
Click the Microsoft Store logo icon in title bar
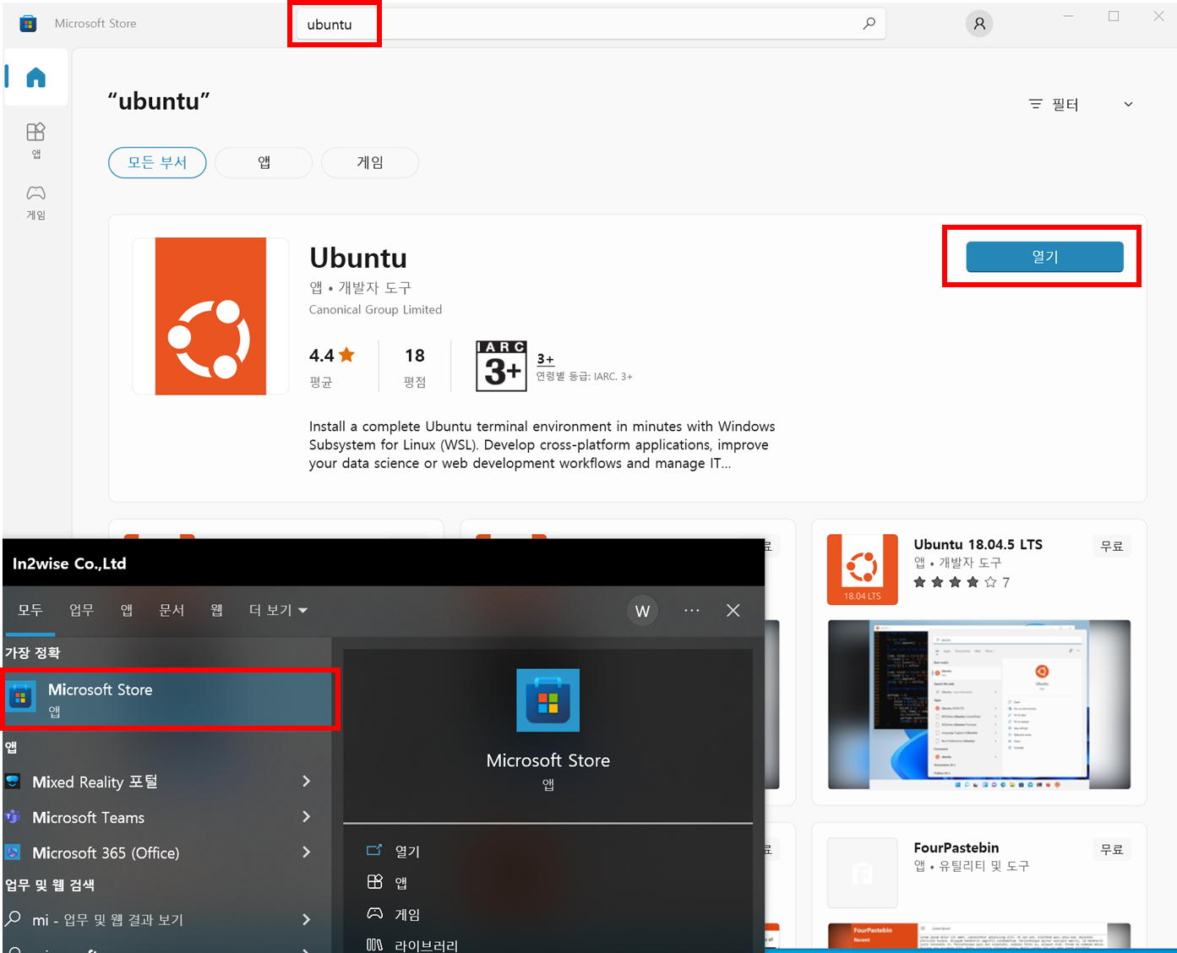(x=28, y=24)
